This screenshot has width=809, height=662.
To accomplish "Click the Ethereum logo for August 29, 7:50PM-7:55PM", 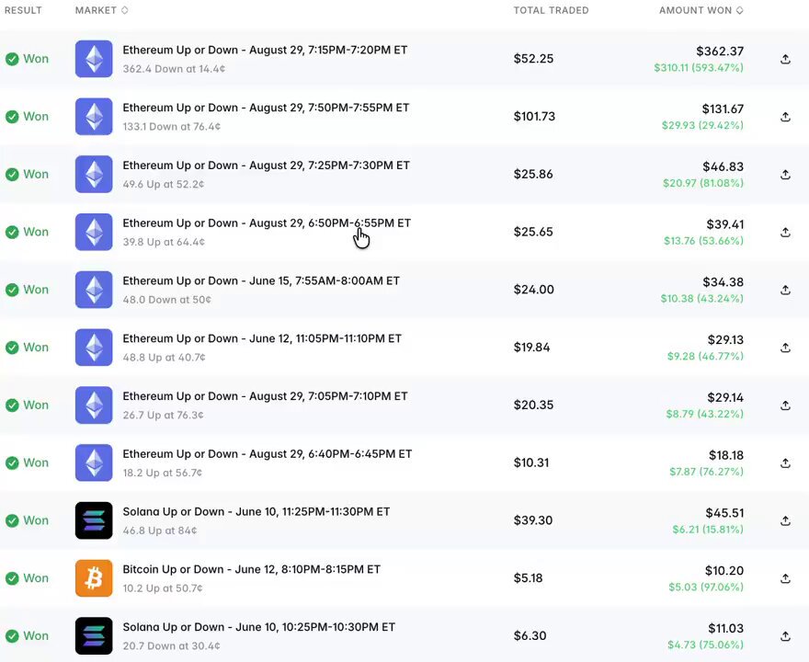I will click(94, 117).
